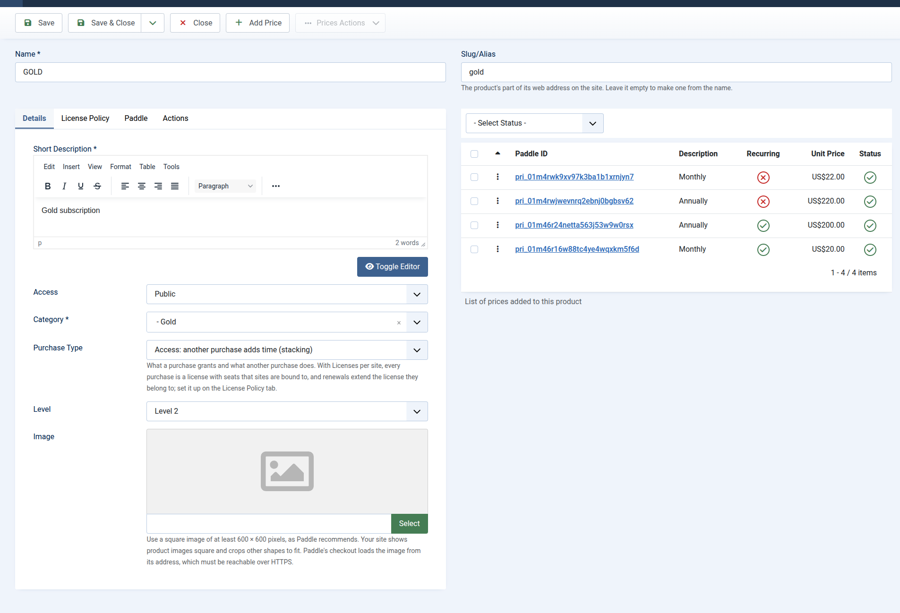Open row actions for the US$220.00 price
The image size is (900, 613).
coord(497,201)
